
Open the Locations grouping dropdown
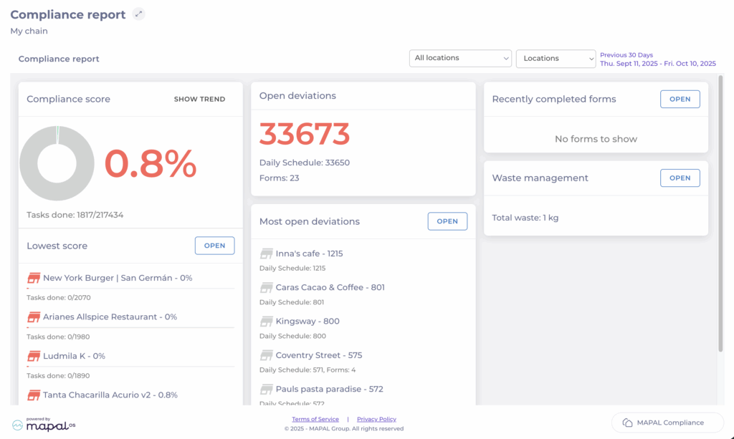[x=556, y=58]
